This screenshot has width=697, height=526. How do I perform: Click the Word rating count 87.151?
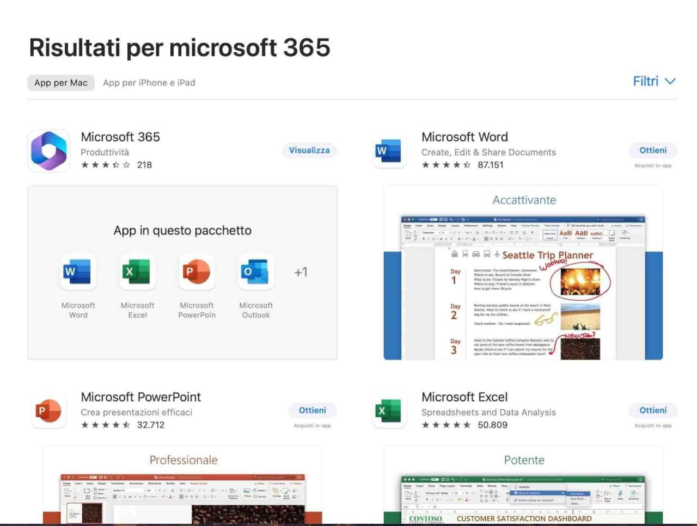click(491, 165)
